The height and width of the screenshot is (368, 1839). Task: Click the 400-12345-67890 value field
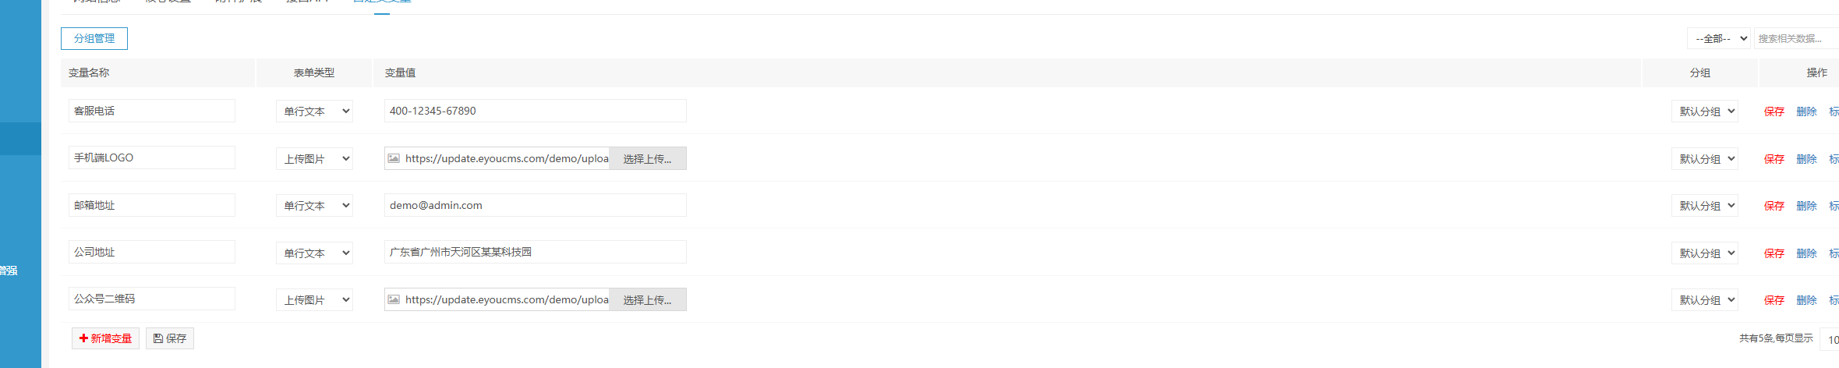tap(536, 111)
